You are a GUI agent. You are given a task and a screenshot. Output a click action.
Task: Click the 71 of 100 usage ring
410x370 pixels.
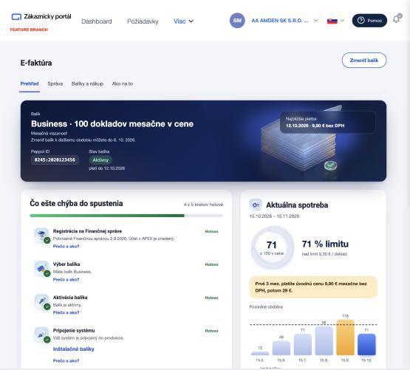272,247
